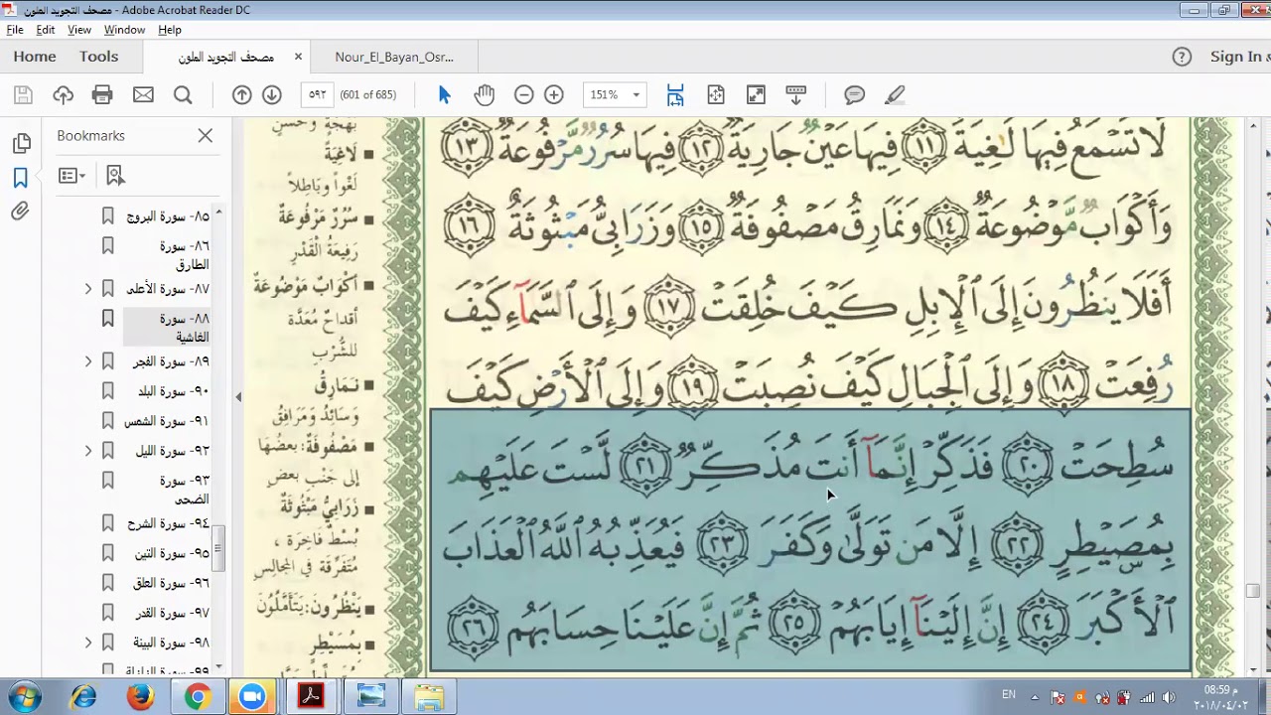Click the find current bookmark icon
This screenshot has height=715, width=1271.
[115, 176]
